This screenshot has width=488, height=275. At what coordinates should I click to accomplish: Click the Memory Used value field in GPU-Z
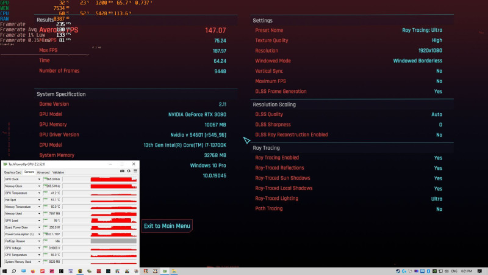[x=52, y=213]
